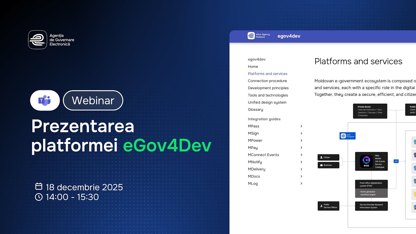Click the Webinar pill label
The image size is (416, 234).
[93, 100]
